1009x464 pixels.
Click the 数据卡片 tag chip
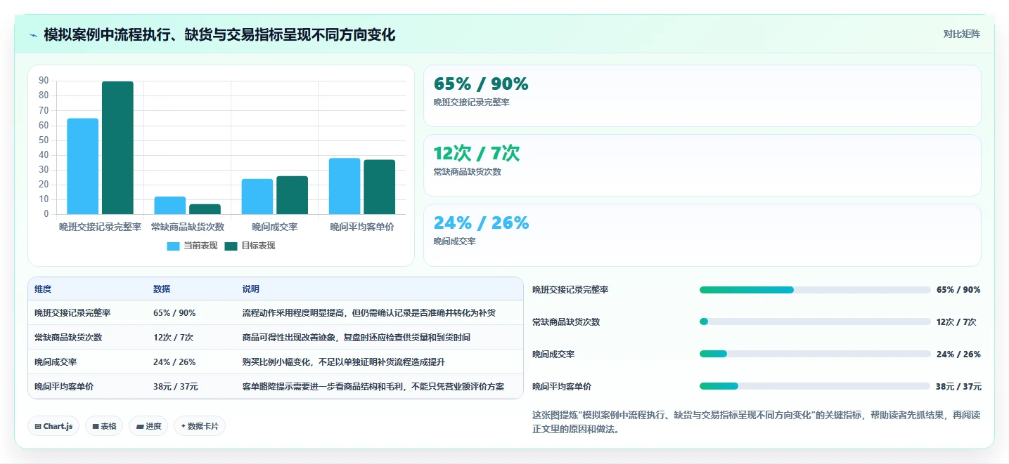(x=200, y=426)
